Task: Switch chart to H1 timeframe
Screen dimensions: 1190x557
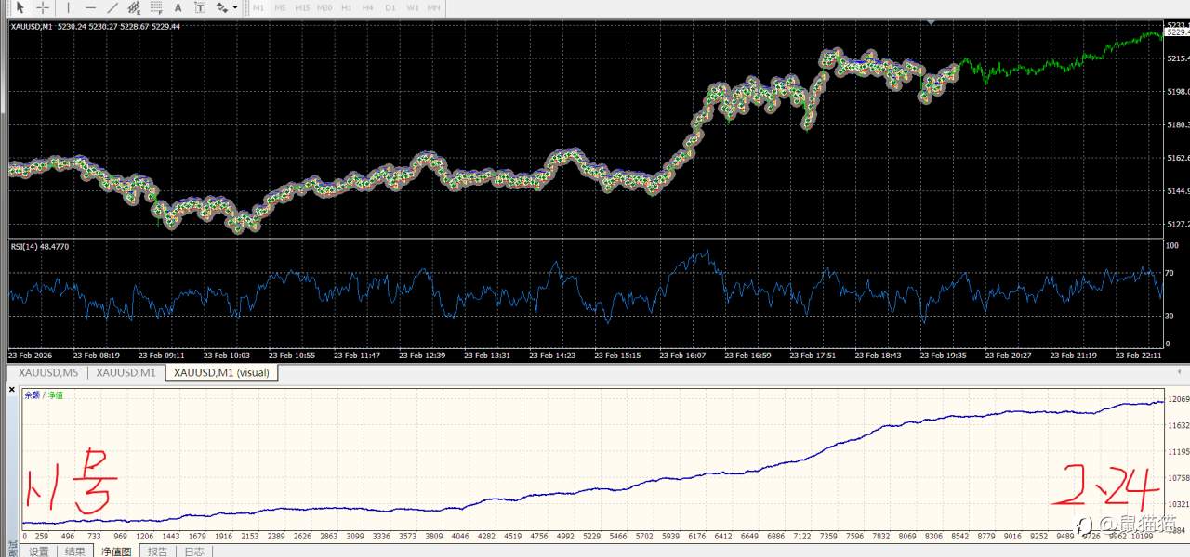Action: coord(347,6)
